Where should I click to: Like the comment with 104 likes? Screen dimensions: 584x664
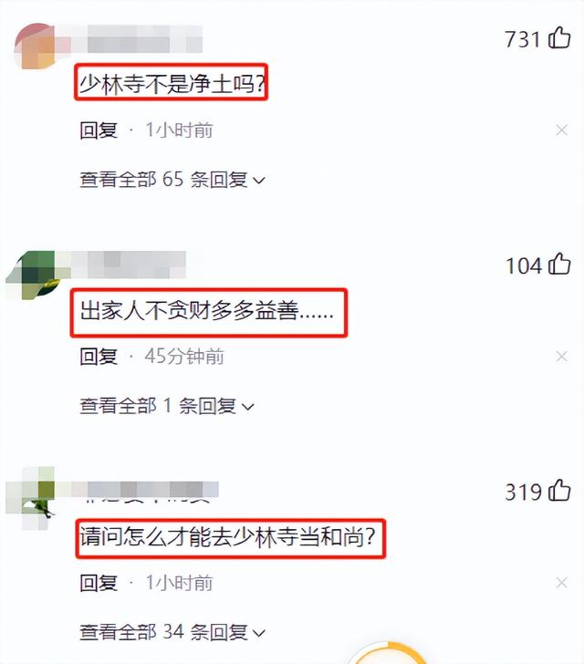(x=559, y=264)
